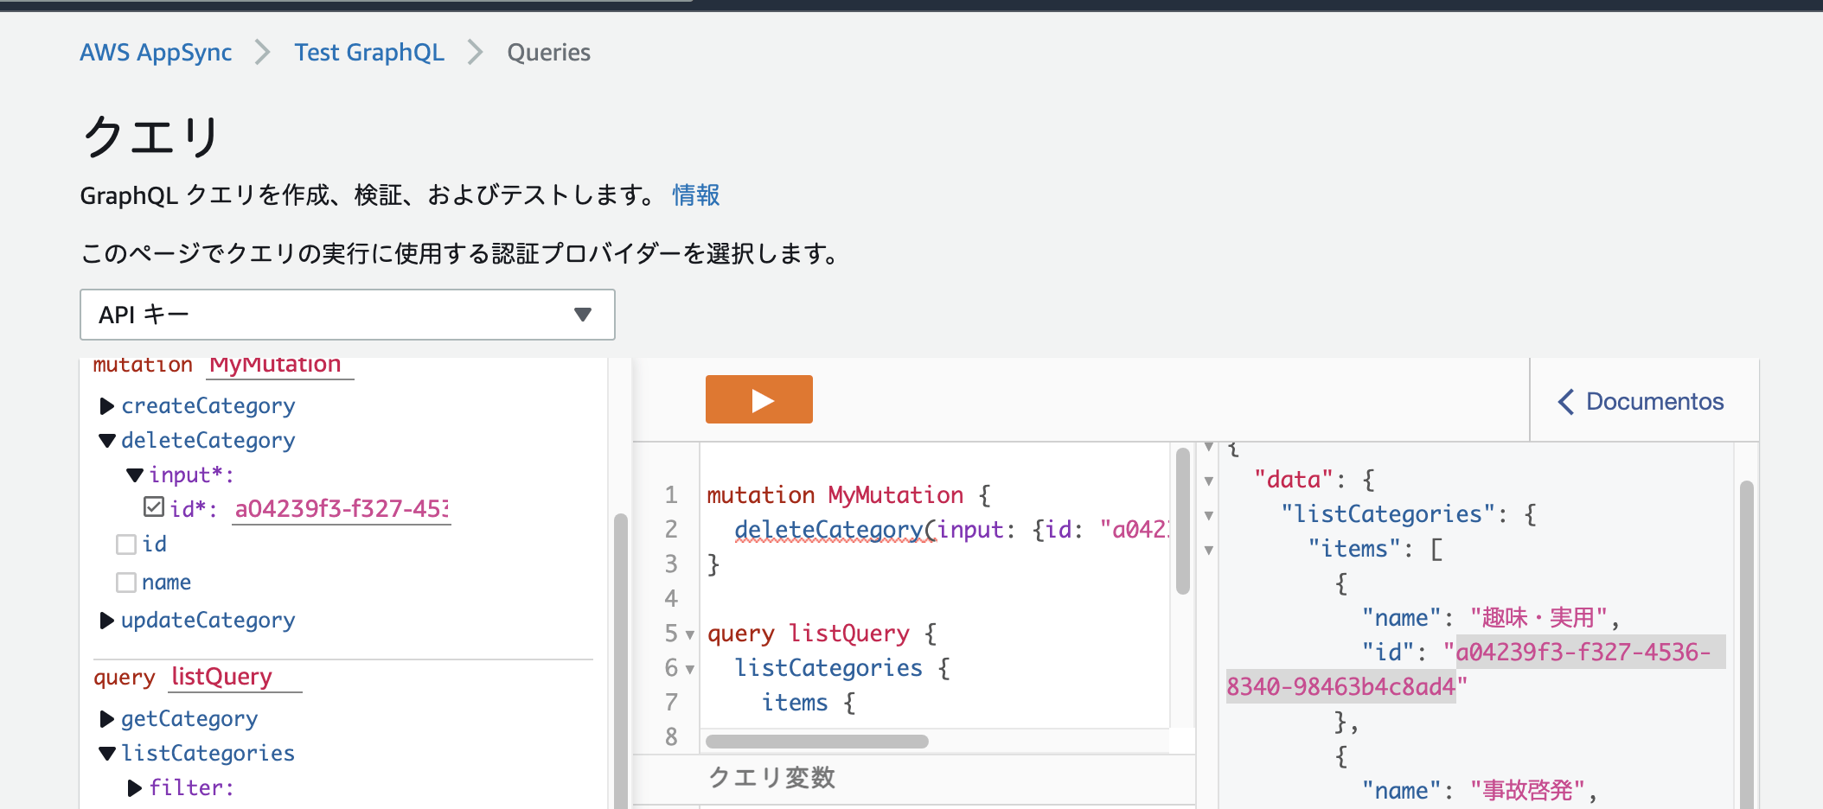Click the 8340-98463b4c8ad4 id continuation text

(x=1340, y=686)
